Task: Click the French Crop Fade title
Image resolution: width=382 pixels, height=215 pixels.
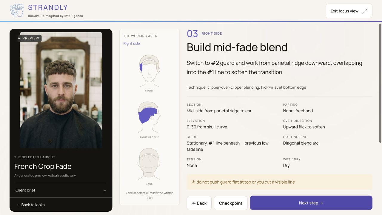Action: [x=43, y=166]
